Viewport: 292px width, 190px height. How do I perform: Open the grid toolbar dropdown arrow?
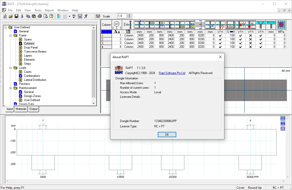click(x=69, y=16)
